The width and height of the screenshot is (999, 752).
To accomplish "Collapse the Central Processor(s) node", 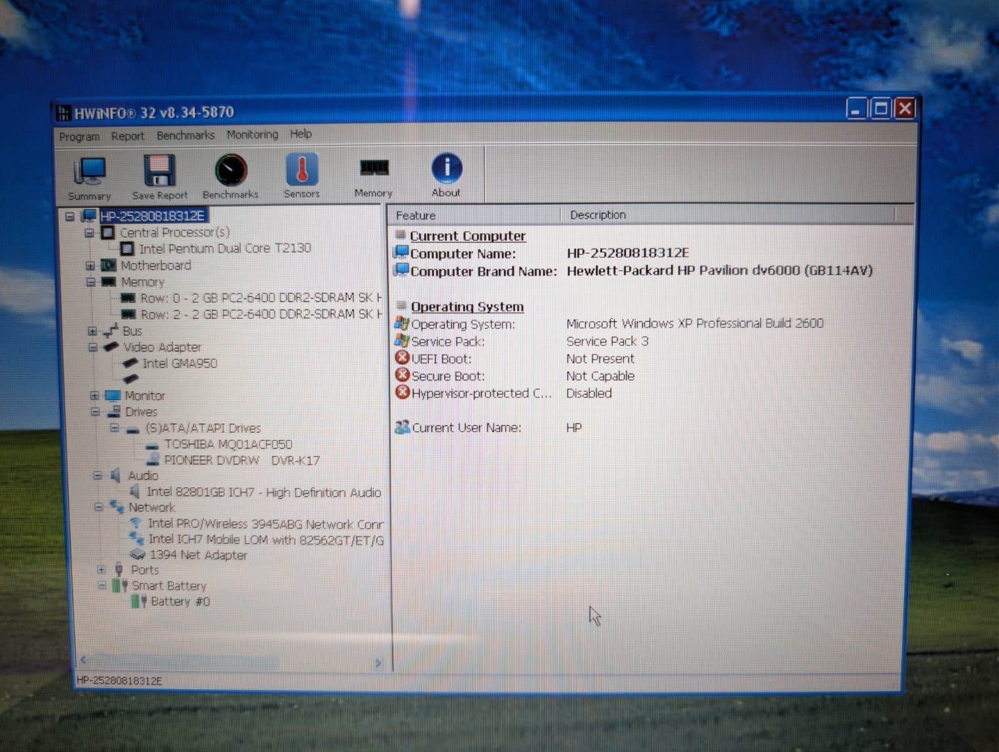I will click(x=89, y=233).
